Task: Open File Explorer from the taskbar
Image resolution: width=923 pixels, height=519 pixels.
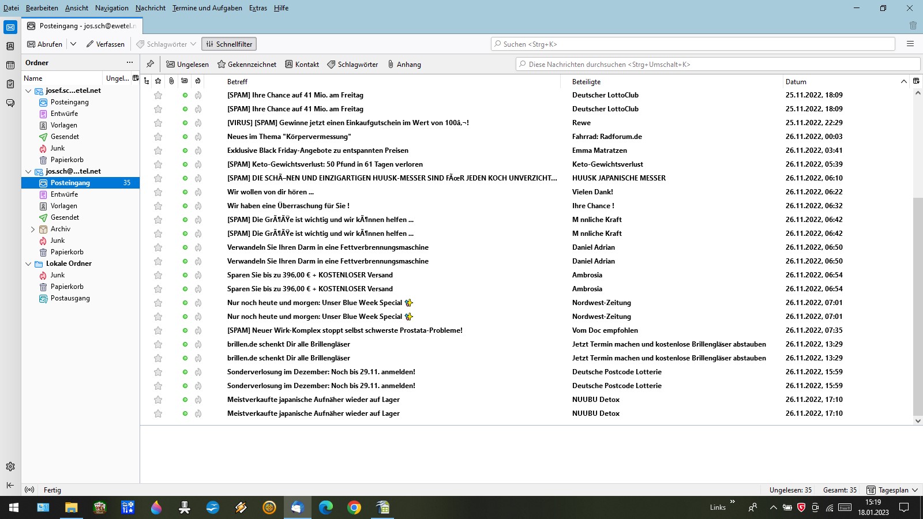Action: [71, 507]
